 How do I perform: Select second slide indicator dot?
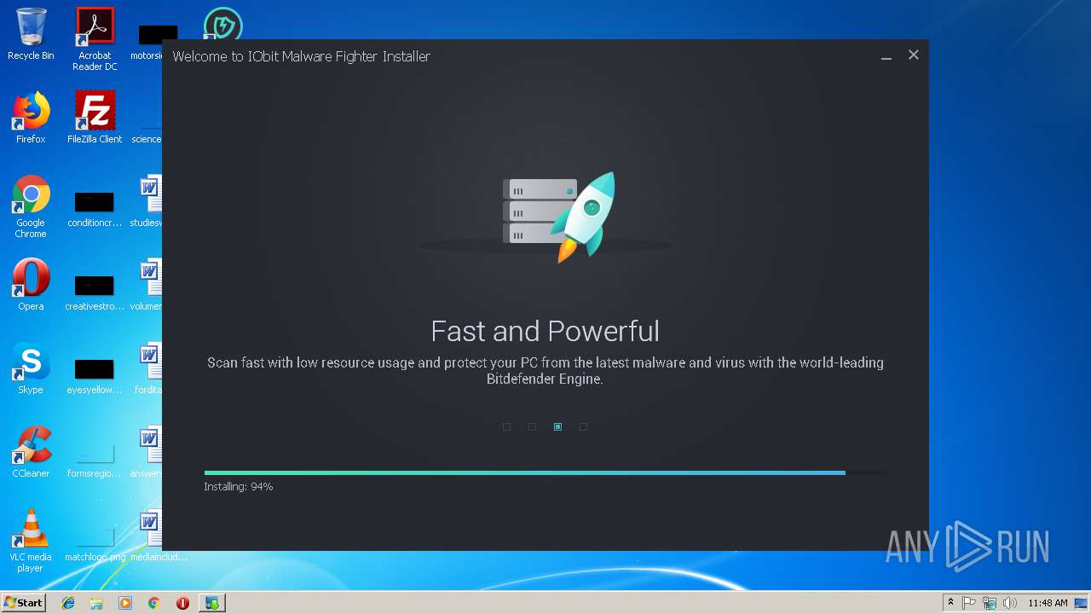click(x=532, y=426)
